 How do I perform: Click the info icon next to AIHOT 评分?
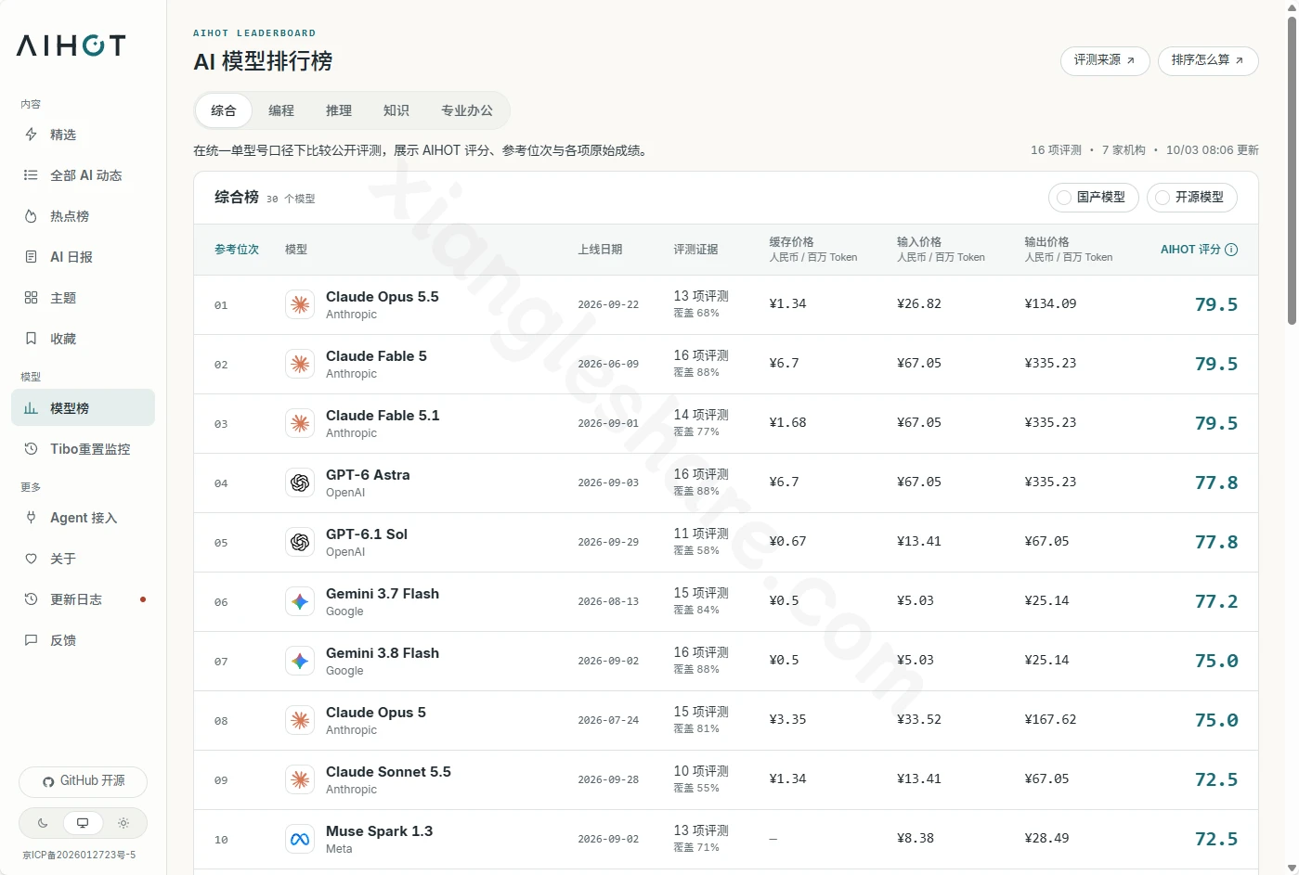pos(1231,250)
